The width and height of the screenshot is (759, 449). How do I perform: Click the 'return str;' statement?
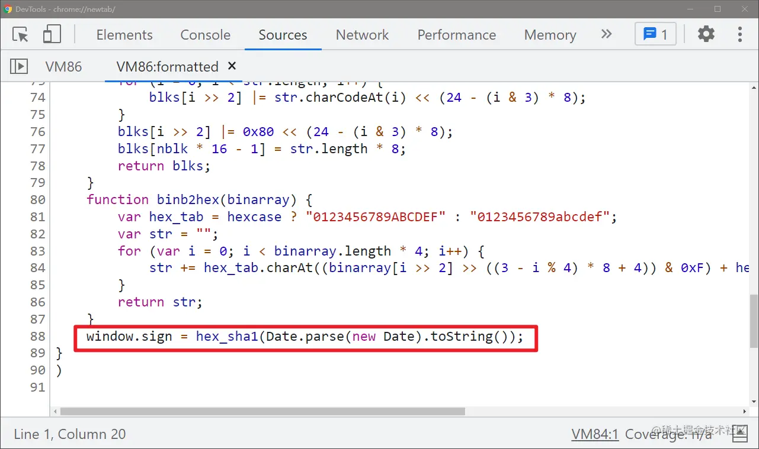click(x=160, y=302)
